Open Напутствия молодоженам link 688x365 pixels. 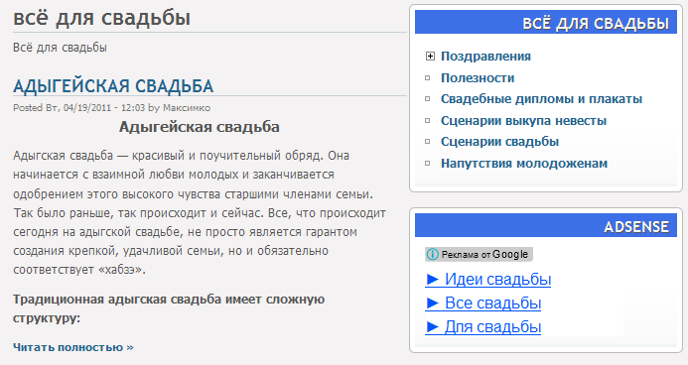coord(524,164)
